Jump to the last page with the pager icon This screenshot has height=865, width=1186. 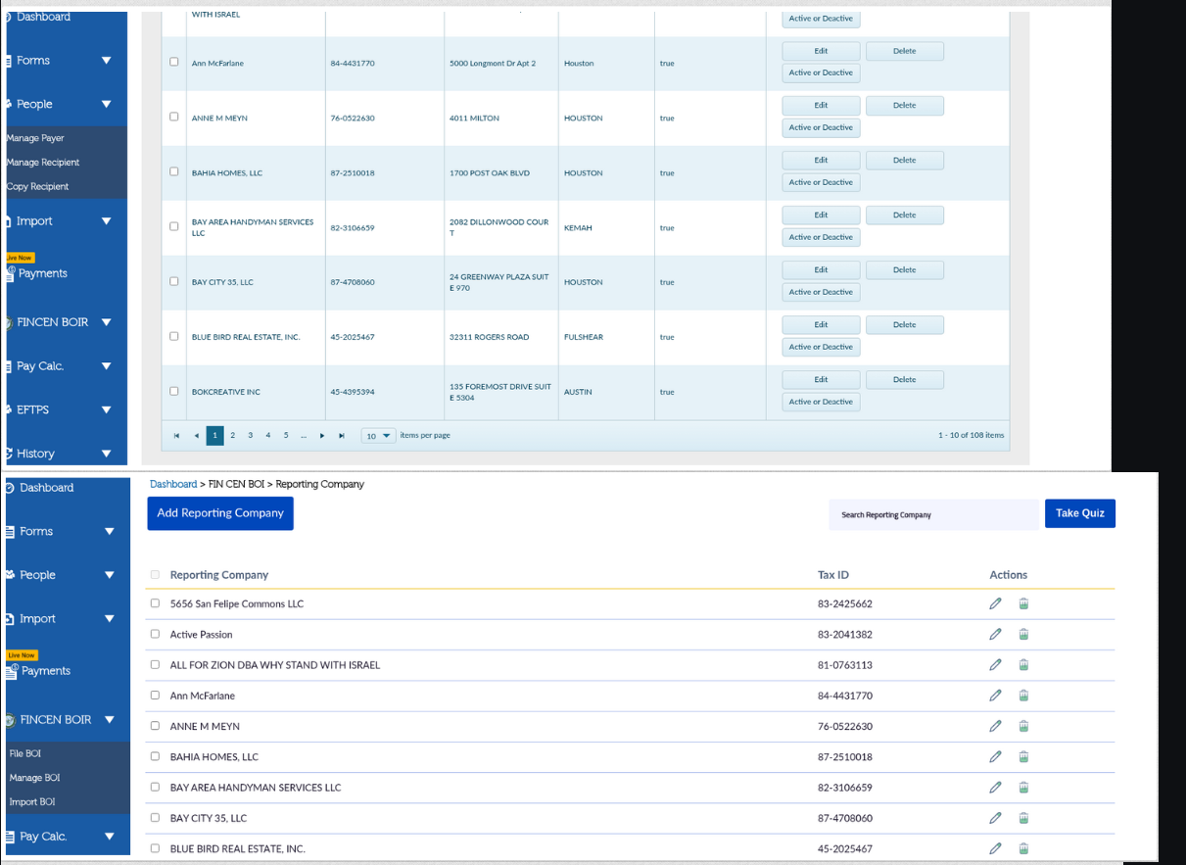tap(341, 436)
